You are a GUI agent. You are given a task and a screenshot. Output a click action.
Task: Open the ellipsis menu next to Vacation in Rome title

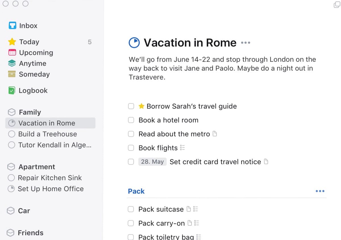click(x=246, y=43)
